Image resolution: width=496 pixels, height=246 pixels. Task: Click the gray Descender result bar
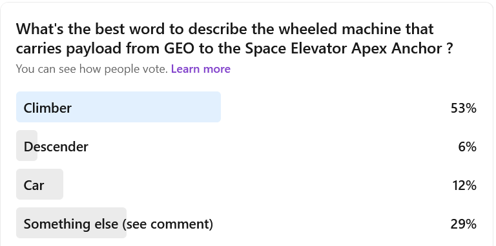[x=27, y=146]
